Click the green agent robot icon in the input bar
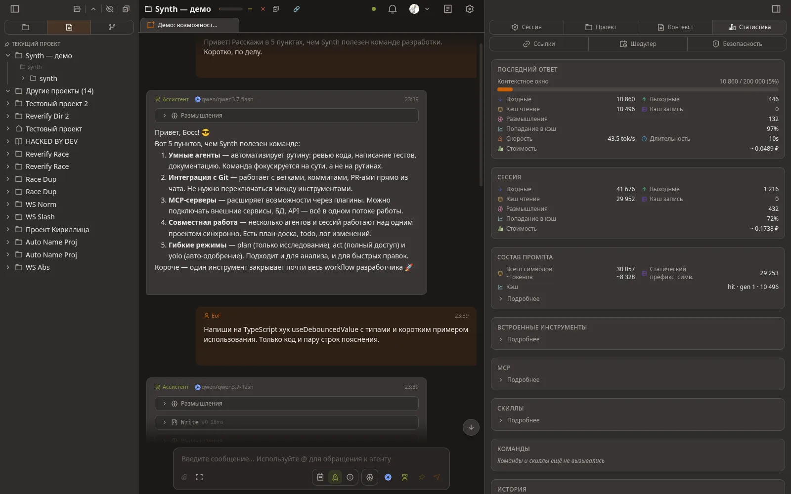The width and height of the screenshot is (791, 494). click(405, 477)
